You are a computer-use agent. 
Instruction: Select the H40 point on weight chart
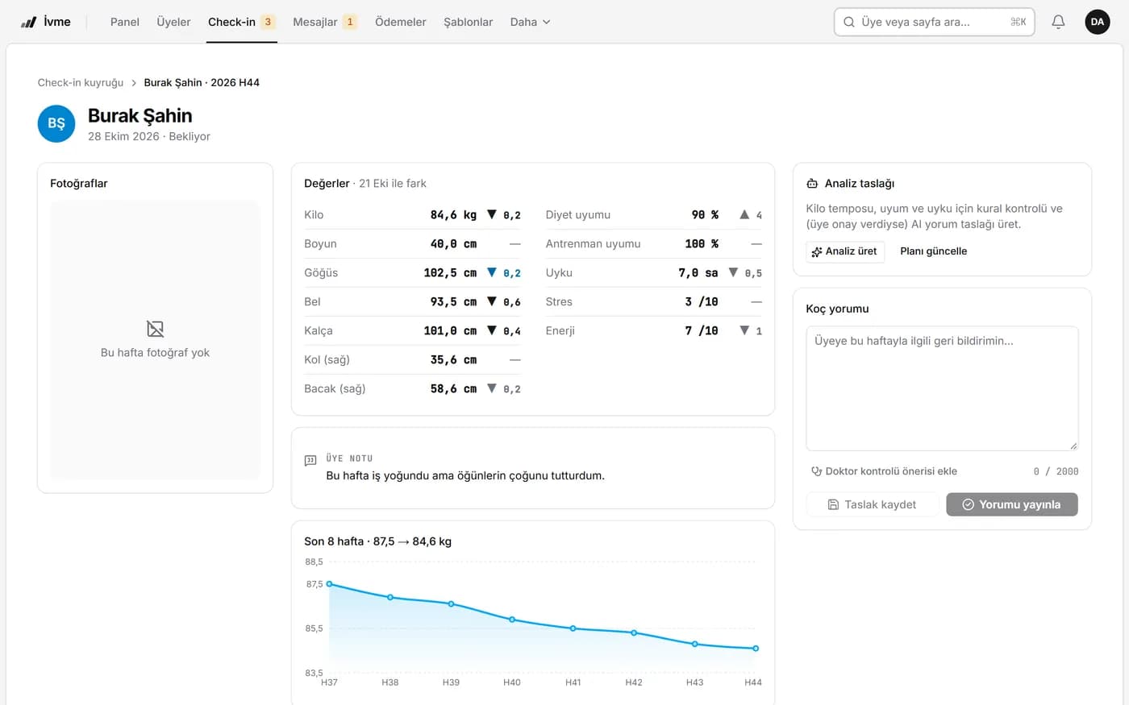pos(512,620)
